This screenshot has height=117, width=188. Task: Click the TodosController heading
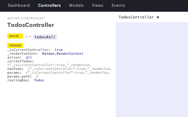tap(31, 25)
